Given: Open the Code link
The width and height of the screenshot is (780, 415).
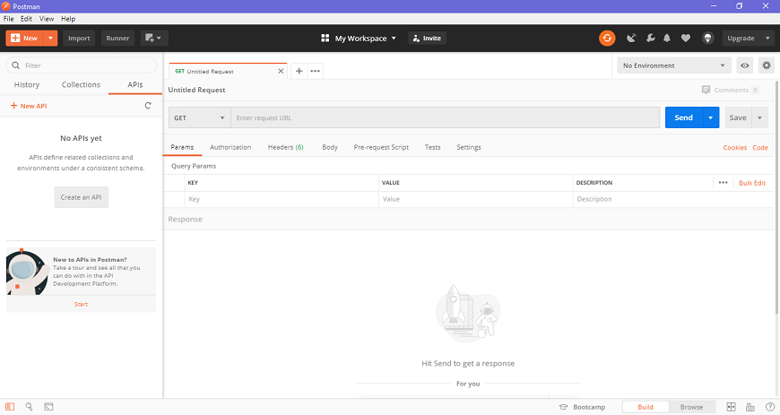Looking at the screenshot, I should (x=760, y=148).
